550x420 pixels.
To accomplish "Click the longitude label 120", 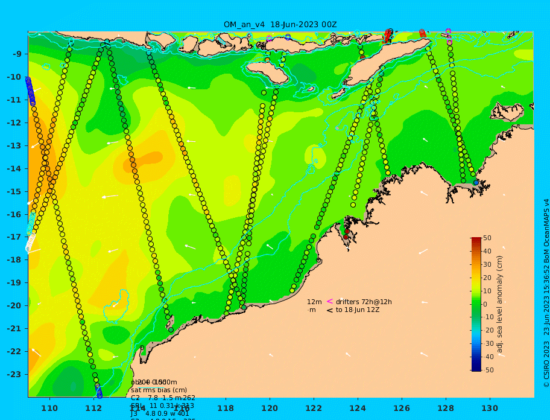I will click(270, 408).
